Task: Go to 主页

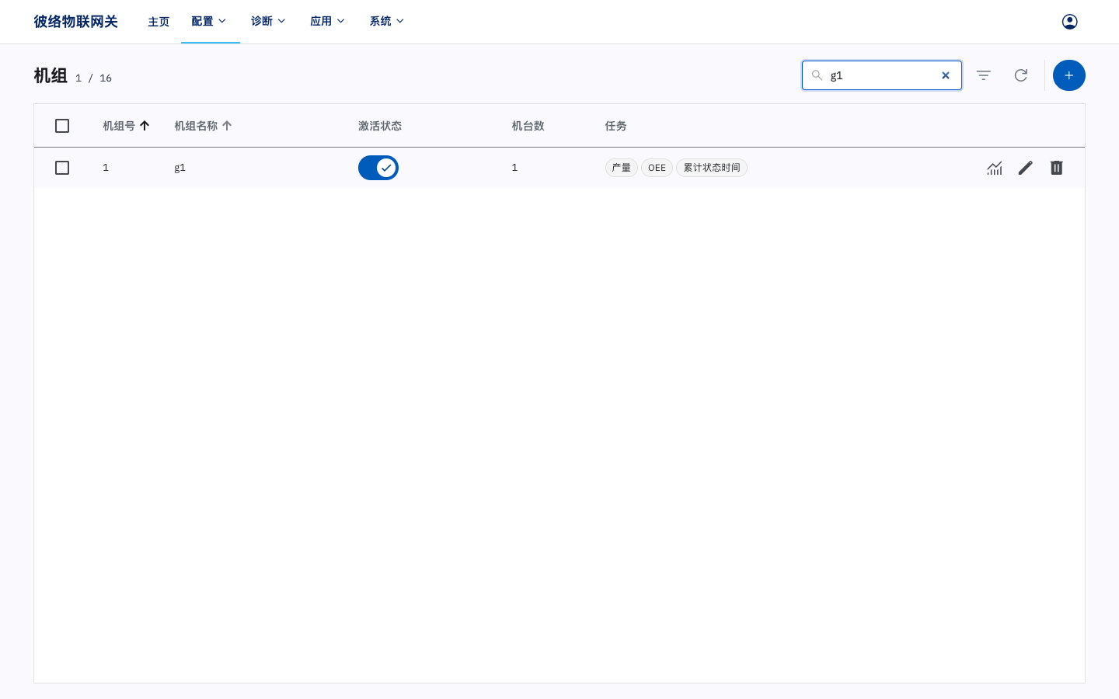Action: tap(159, 22)
